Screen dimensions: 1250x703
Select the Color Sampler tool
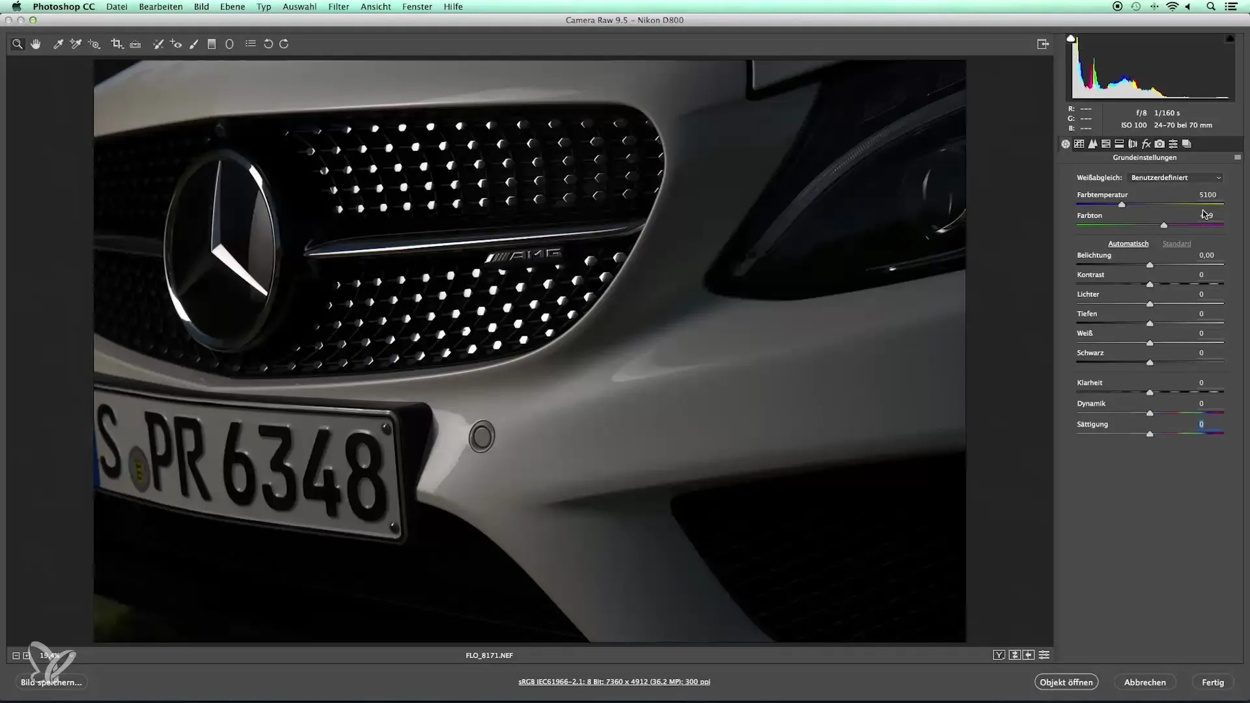[x=76, y=44]
